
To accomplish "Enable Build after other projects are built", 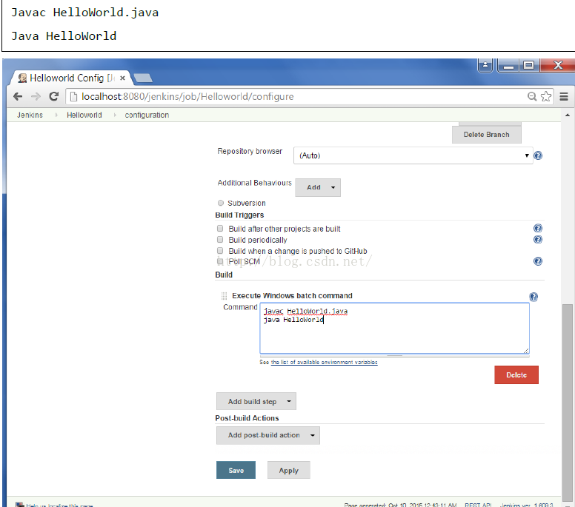I will tap(220, 229).
